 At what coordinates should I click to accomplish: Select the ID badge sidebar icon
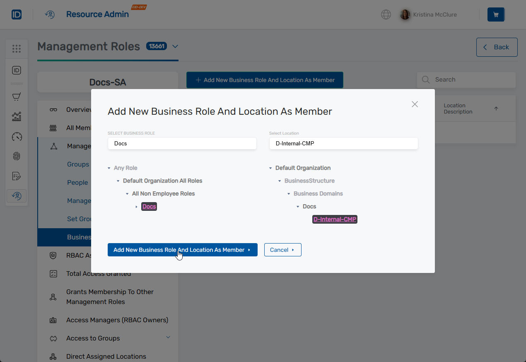pyautogui.click(x=17, y=70)
